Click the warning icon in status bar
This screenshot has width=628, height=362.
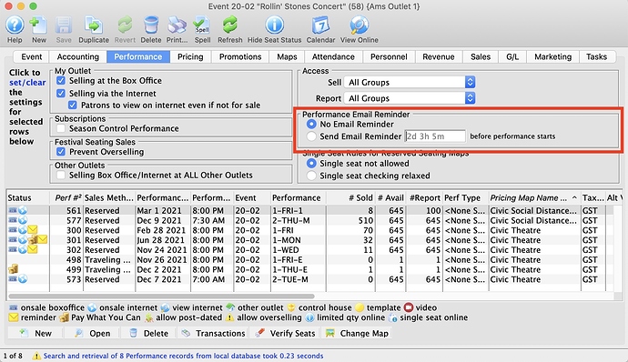click(36, 356)
